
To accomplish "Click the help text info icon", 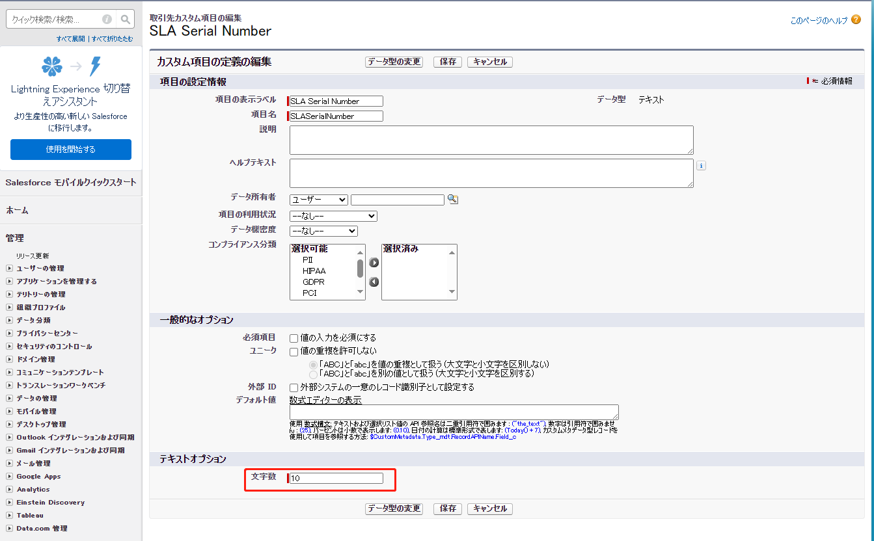I will [701, 166].
